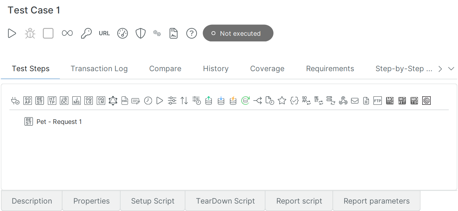Open the Report script panel

tap(299, 201)
